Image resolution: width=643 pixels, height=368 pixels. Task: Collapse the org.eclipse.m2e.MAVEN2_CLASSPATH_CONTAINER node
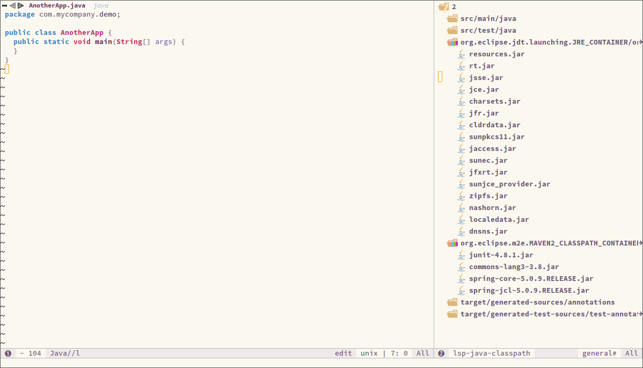(550, 243)
